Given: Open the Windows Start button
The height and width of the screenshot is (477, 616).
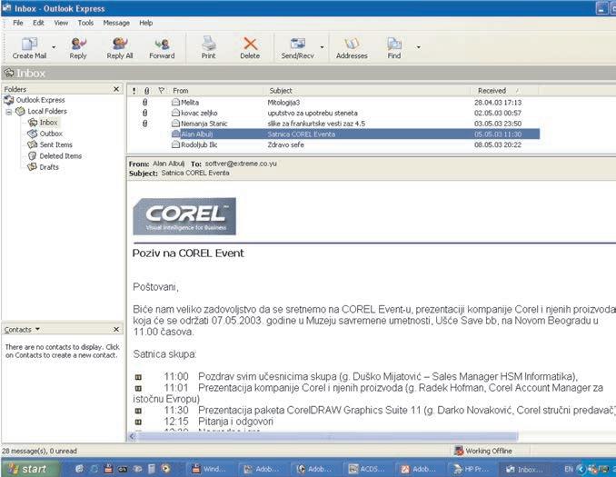Looking at the screenshot, I should [x=31, y=468].
